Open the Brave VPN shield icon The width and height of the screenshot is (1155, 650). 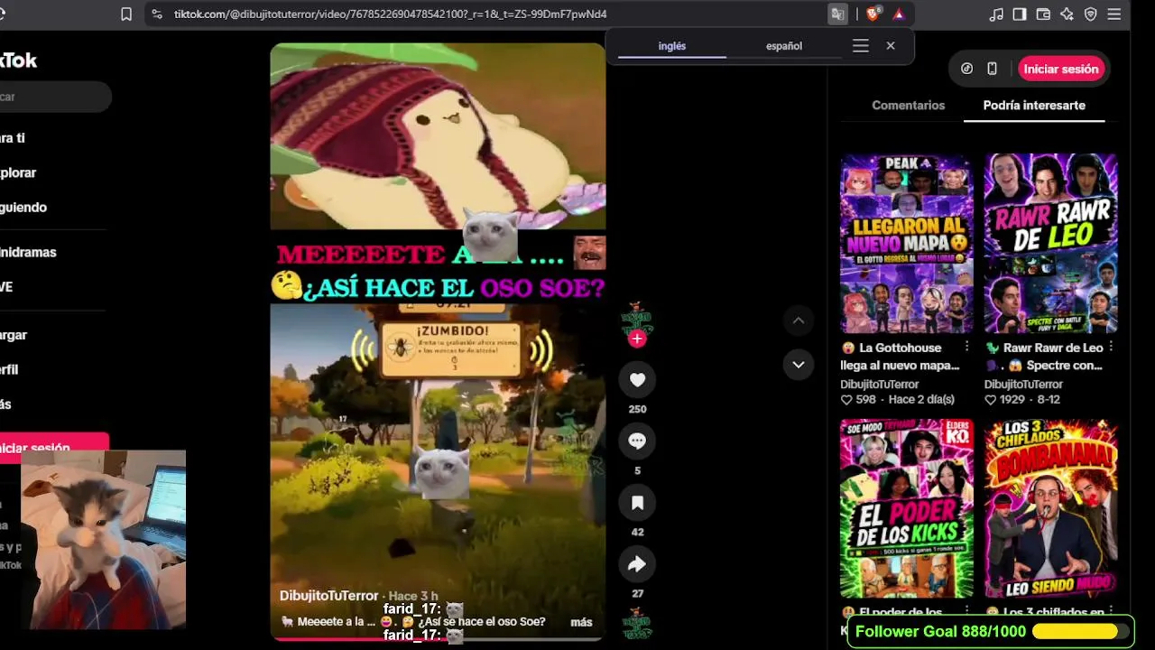click(x=1090, y=14)
